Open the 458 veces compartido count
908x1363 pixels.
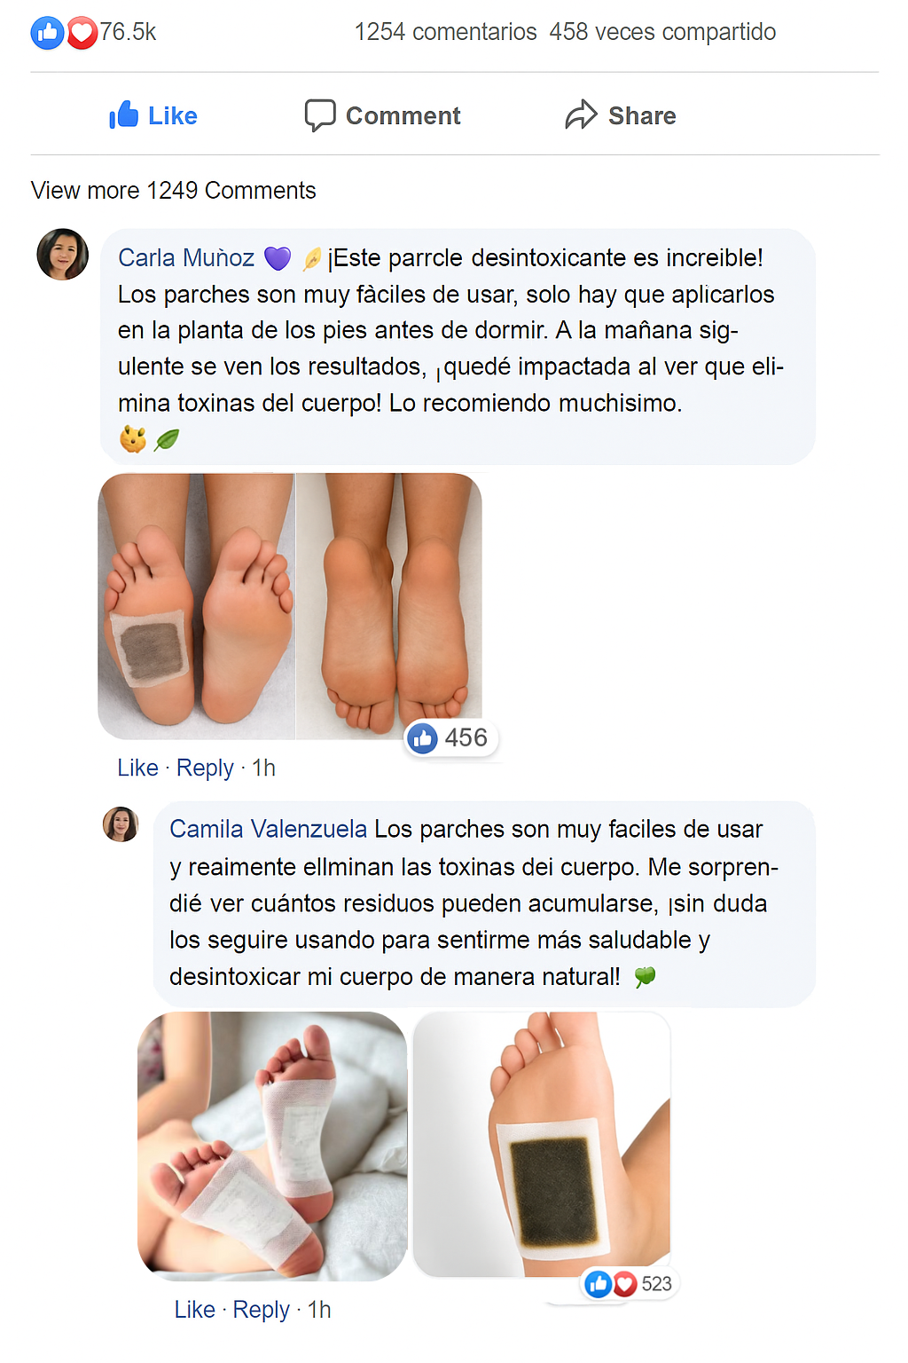click(x=662, y=32)
